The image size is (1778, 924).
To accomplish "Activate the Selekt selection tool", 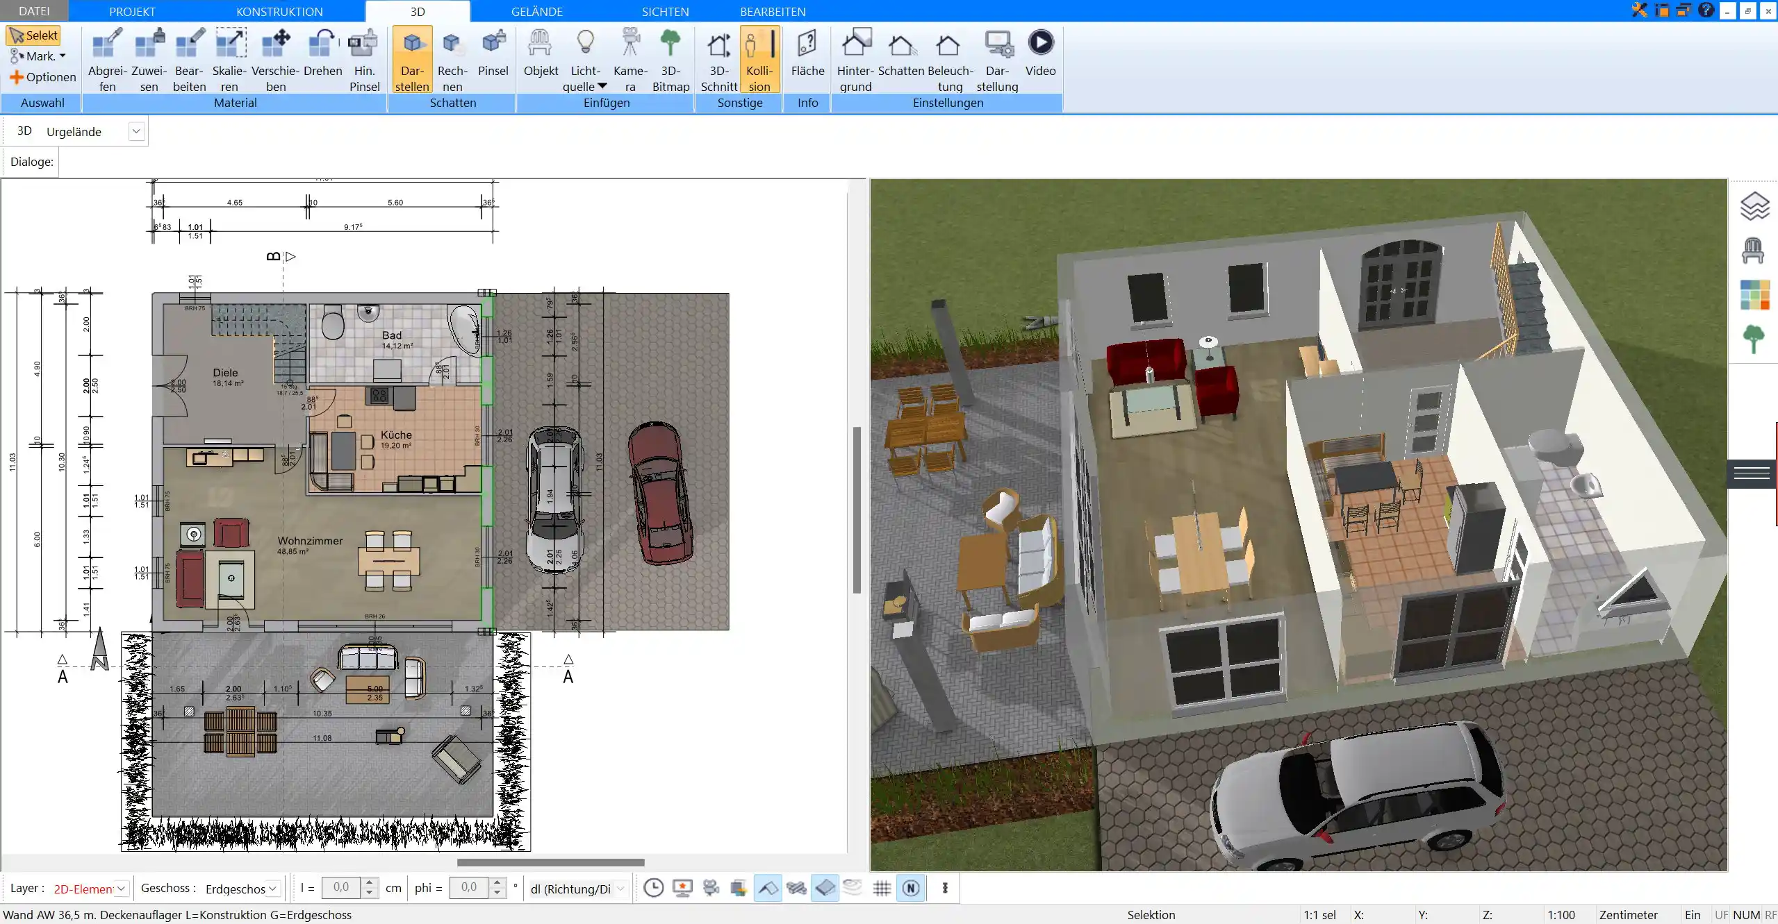I will [33, 35].
